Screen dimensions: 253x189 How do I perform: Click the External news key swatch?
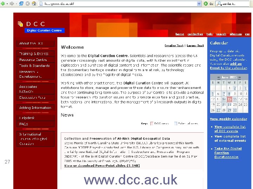(x=176, y=124)
